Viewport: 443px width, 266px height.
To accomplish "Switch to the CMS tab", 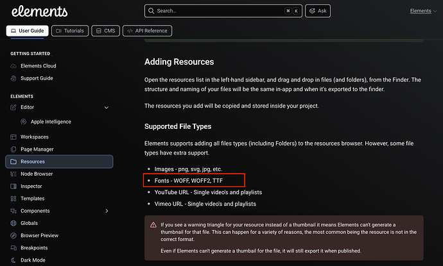I will 106,31.
